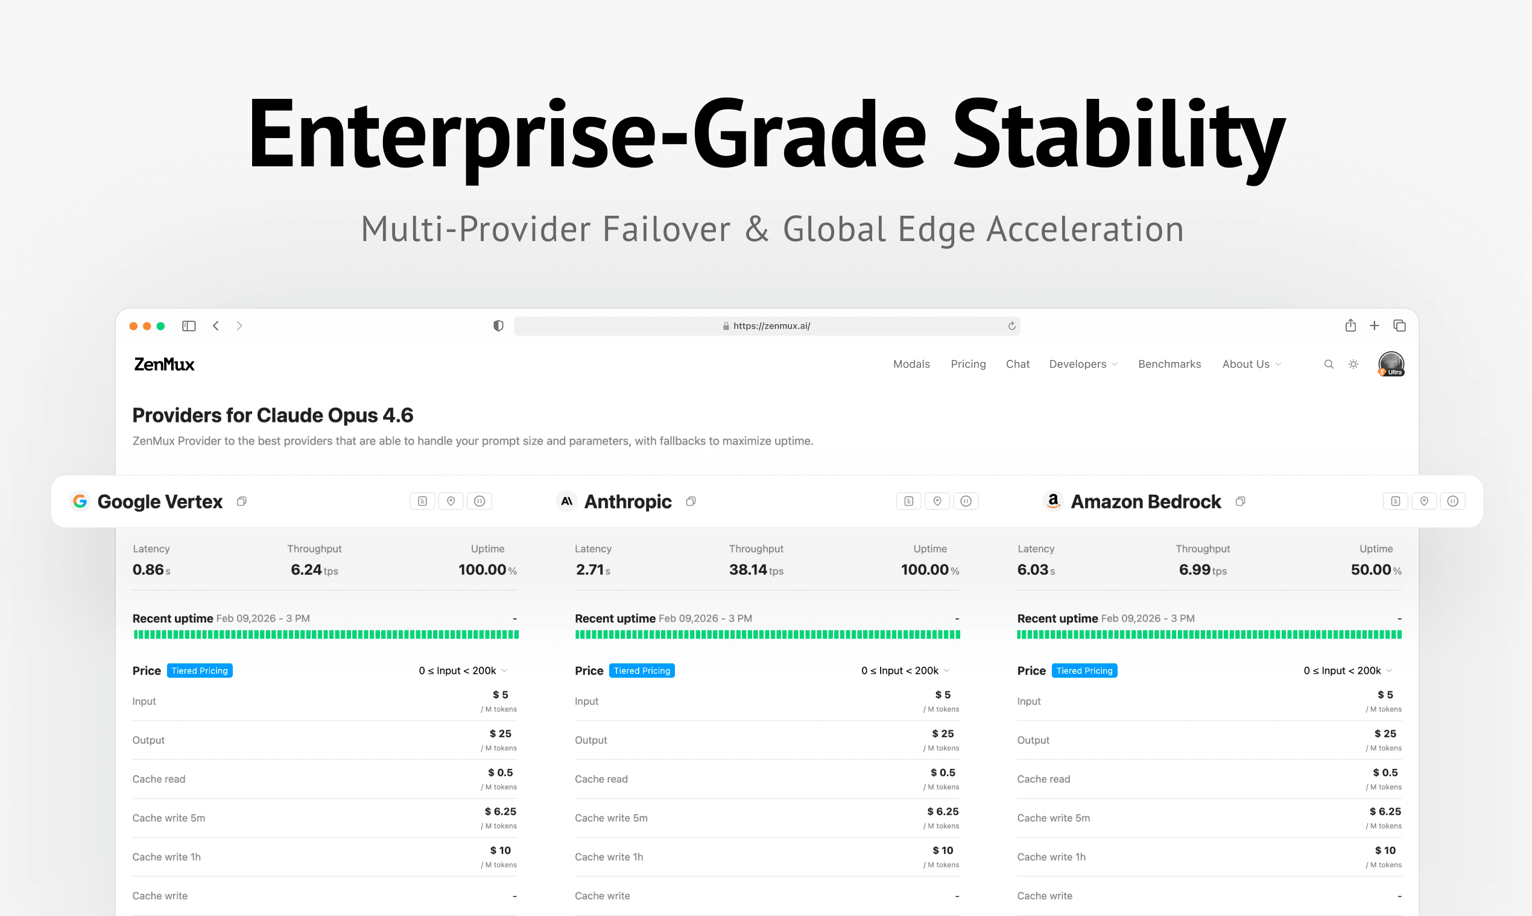Expand the Developers dropdown menu
1532x916 pixels.
tap(1083, 364)
